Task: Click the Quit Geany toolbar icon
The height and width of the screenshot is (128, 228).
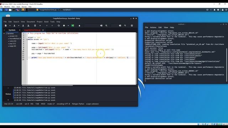Action: [132, 26]
